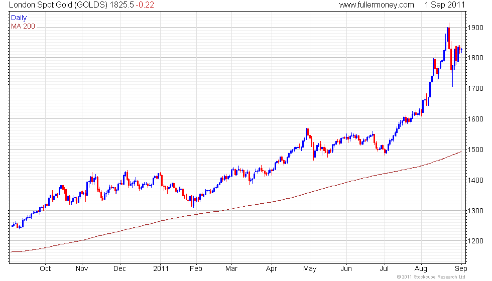Click the 'Nov' month axis label
Image resolution: width=492 pixels, height=281 pixels.
pos(82,269)
